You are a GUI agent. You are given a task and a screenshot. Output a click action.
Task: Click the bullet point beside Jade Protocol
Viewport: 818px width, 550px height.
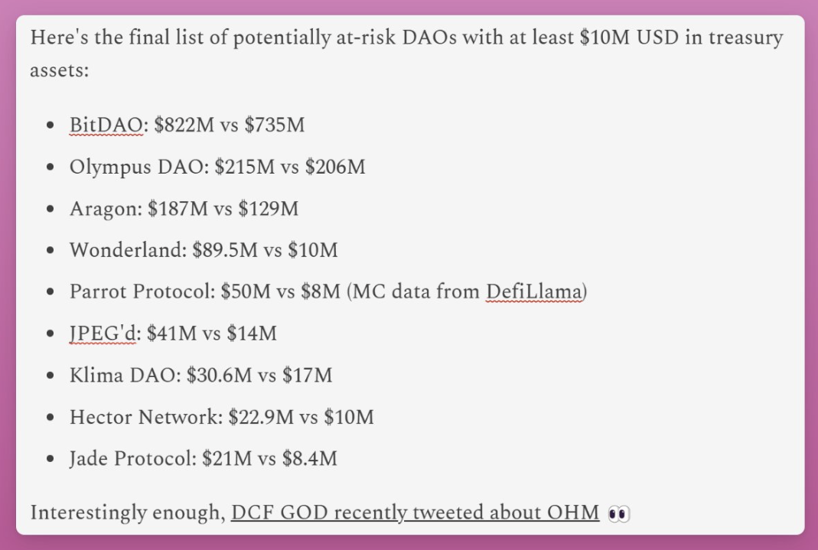click(51, 460)
